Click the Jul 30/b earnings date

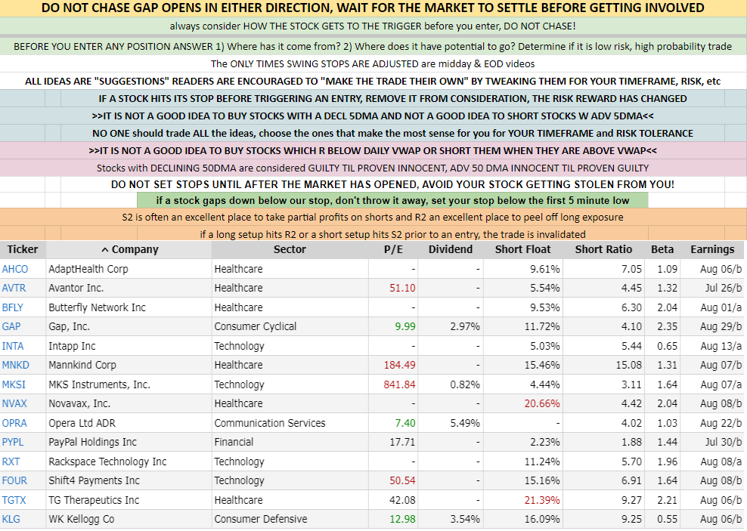724,442
